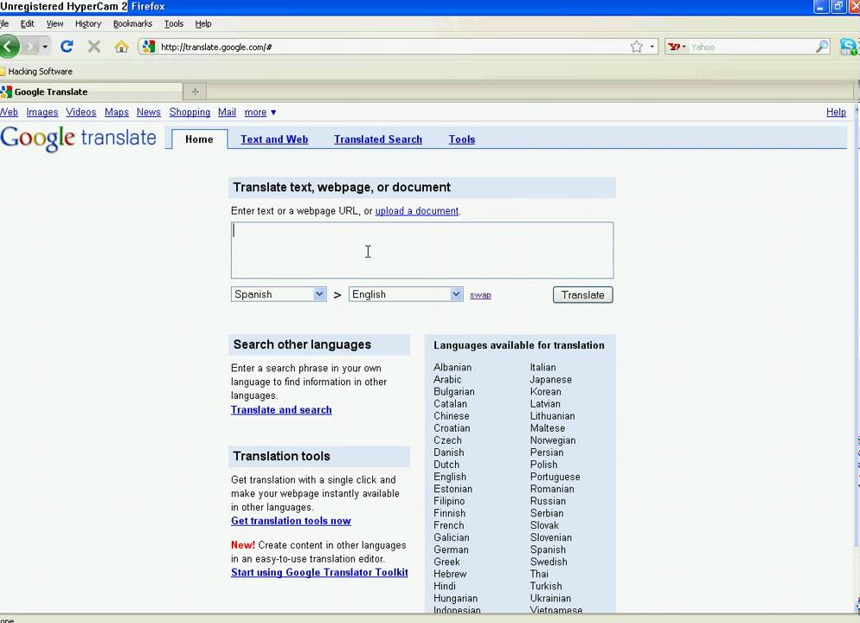Switch to the Text and Web tab
This screenshot has width=860, height=623.
tap(274, 139)
